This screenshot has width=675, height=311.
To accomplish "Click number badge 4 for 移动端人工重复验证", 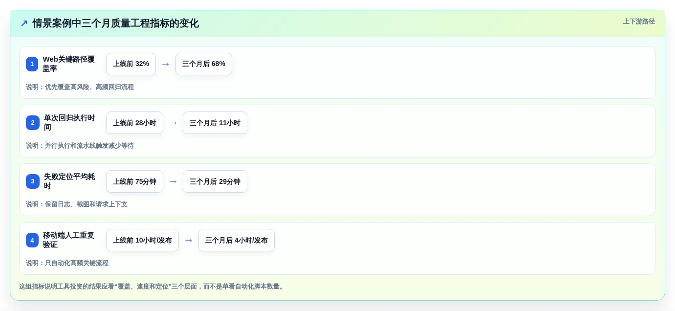I will (32, 240).
